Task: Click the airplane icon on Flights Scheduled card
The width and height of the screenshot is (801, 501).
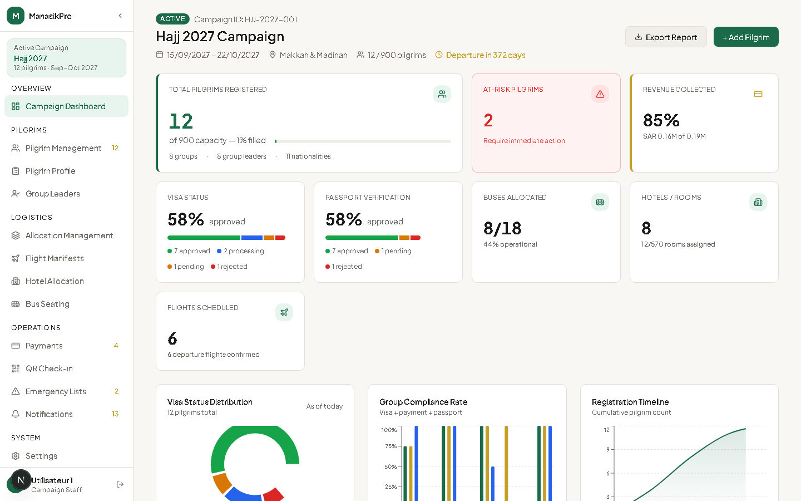Action: coord(284,312)
